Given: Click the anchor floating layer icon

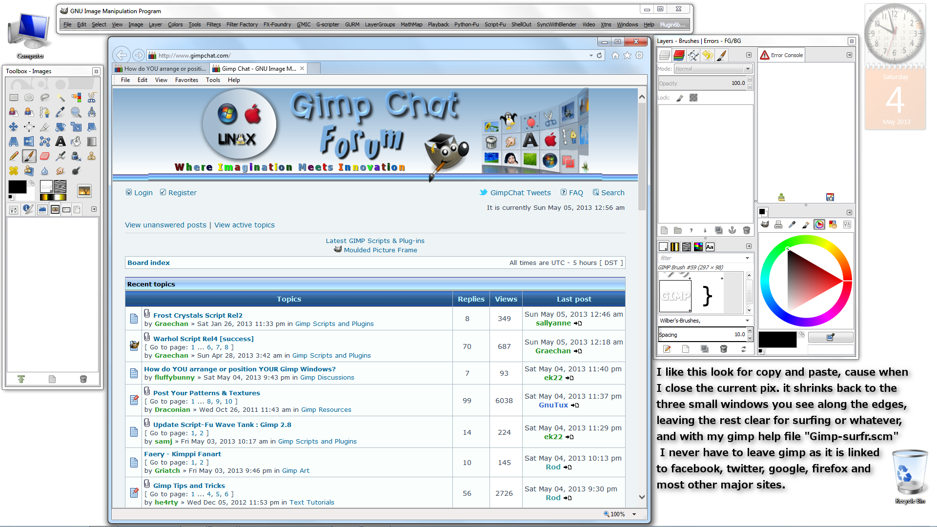Looking at the screenshot, I should (733, 230).
